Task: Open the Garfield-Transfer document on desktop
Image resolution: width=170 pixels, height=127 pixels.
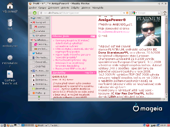Action: (10, 78)
